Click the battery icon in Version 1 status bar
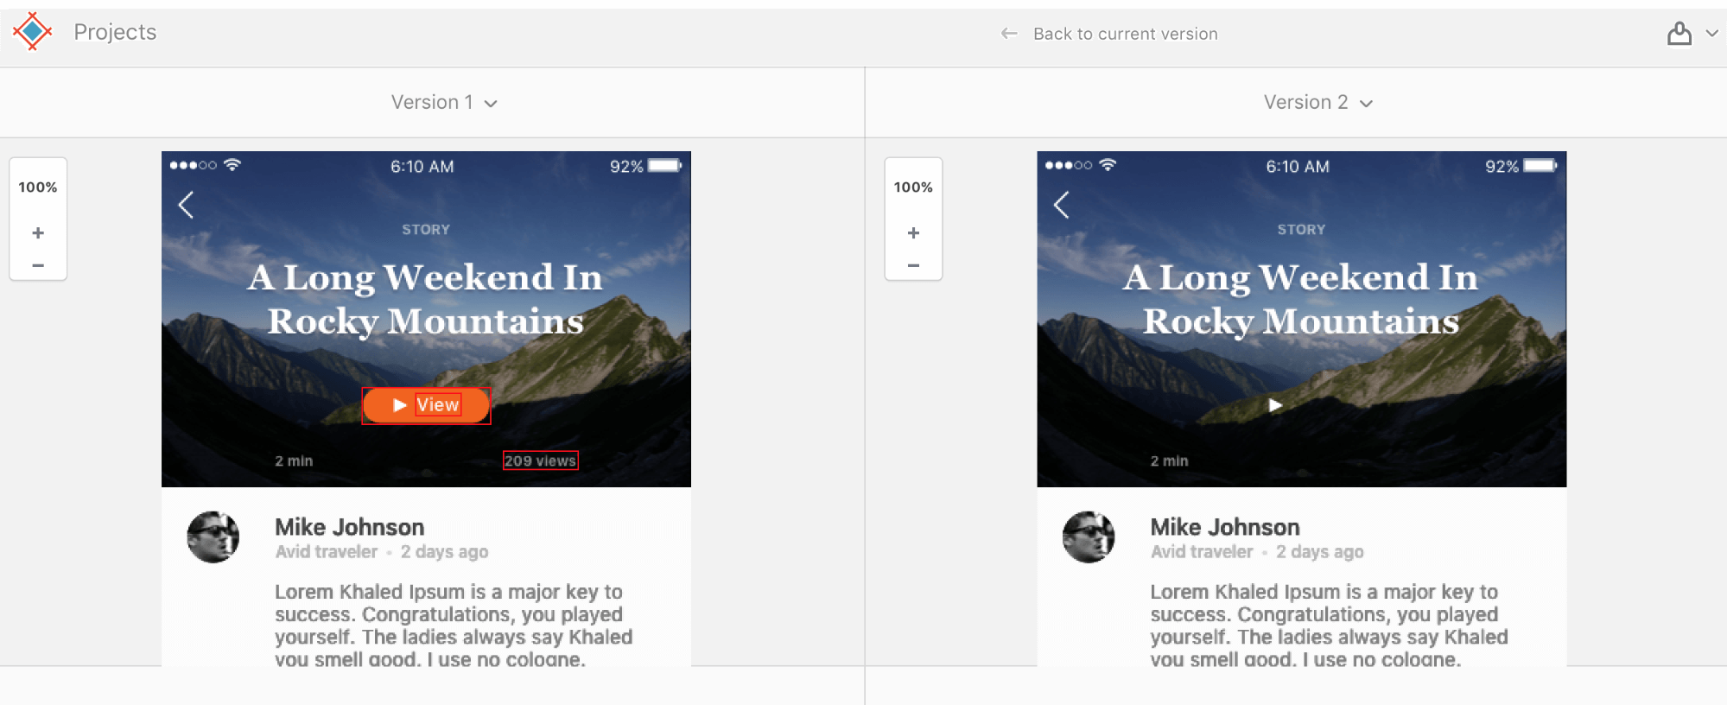Image resolution: width=1727 pixels, height=705 pixels. [665, 166]
